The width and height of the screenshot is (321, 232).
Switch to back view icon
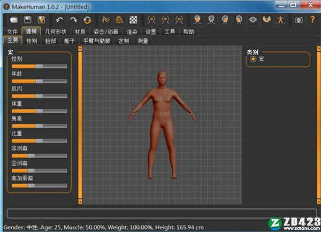tap(211, 20)
